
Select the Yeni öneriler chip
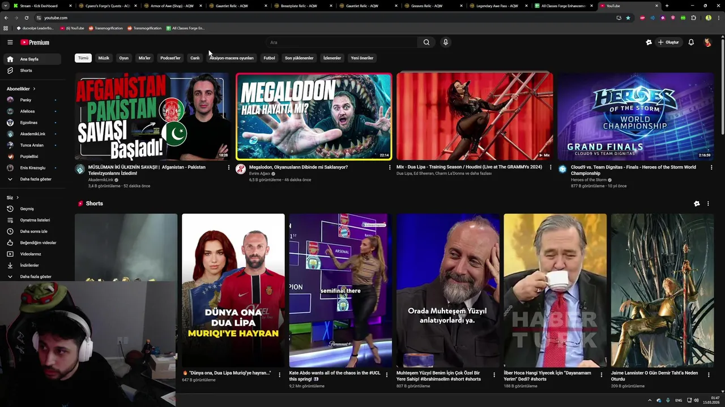pos(362,58)
